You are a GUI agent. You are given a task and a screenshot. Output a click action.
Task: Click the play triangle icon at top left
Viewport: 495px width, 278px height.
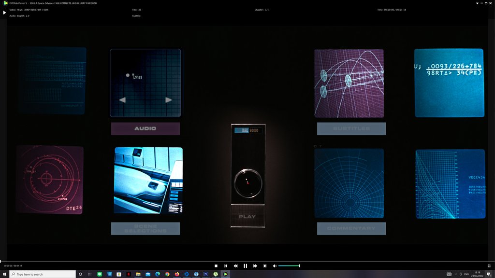tap(4, 13)
